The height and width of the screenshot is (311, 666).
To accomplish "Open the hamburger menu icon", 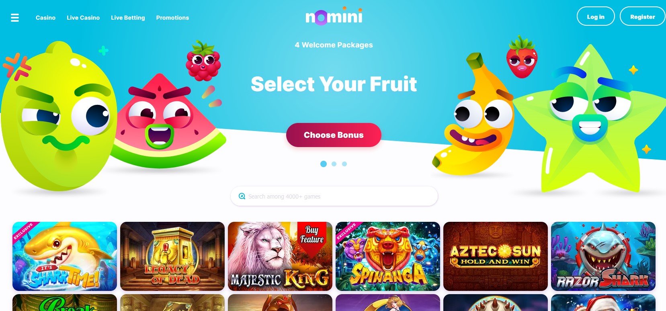I will [x=15, y=18].
